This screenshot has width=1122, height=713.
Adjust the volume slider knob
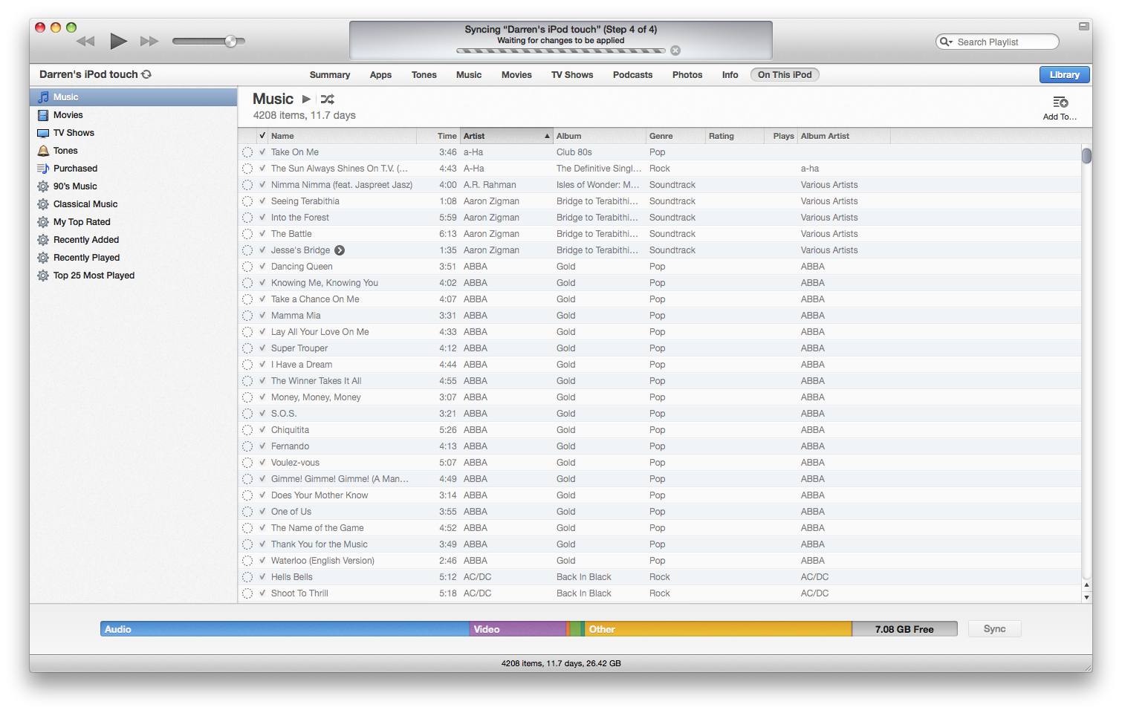pos(230,41)
